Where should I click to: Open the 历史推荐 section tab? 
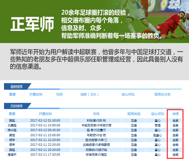16,106
